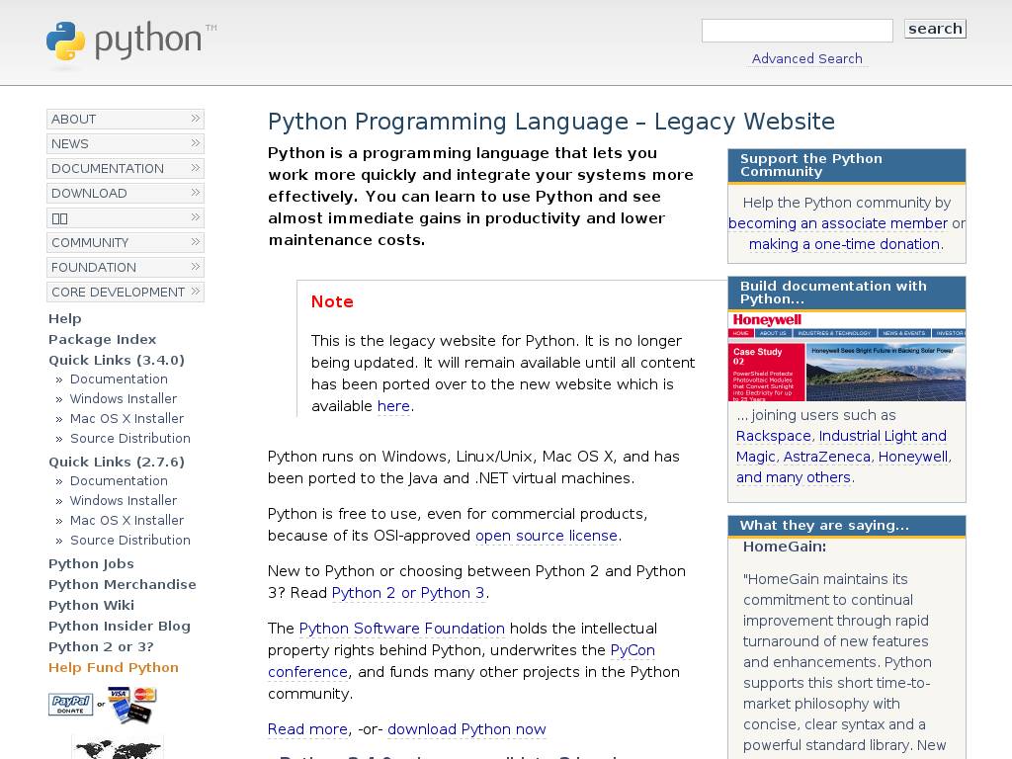Image resolution: width=1012 pixels, height=759 pixels.
Task: Click the search button
Action: 935,30
